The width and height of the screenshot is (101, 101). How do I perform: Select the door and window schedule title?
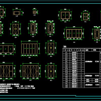(65, 46)
